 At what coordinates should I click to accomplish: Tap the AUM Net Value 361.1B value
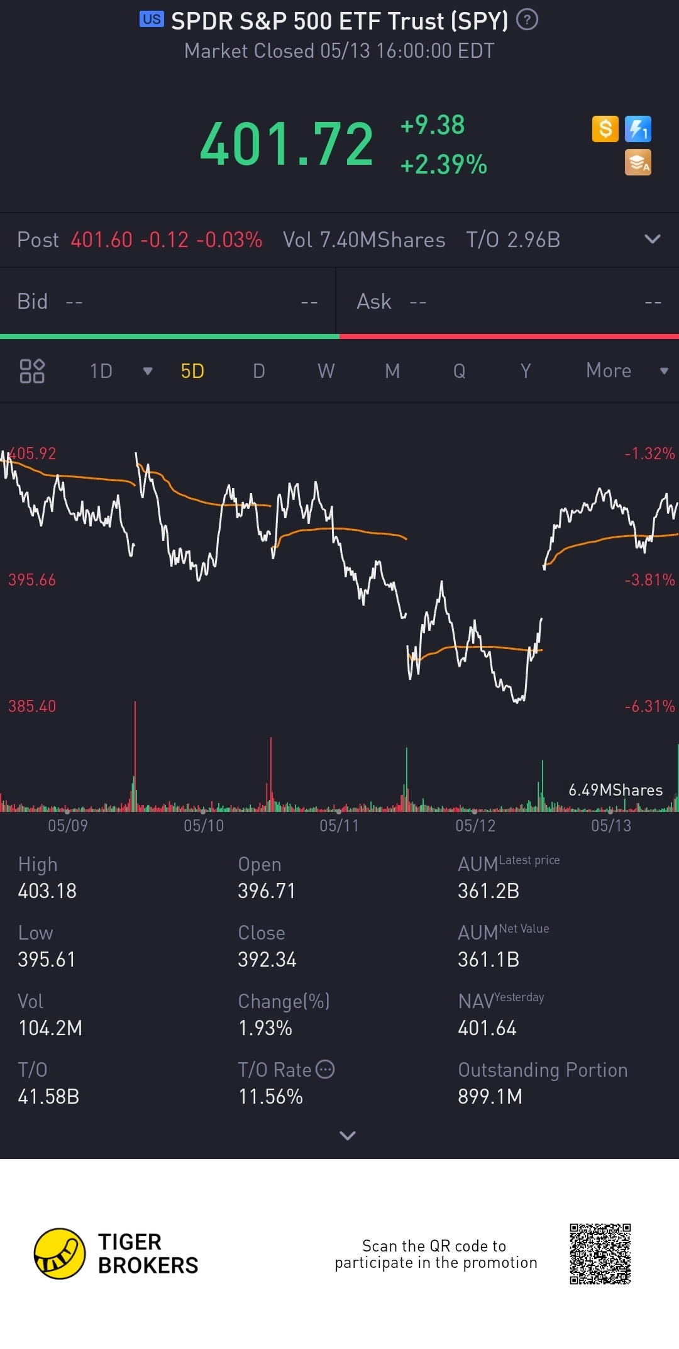(x=489, y=960)
